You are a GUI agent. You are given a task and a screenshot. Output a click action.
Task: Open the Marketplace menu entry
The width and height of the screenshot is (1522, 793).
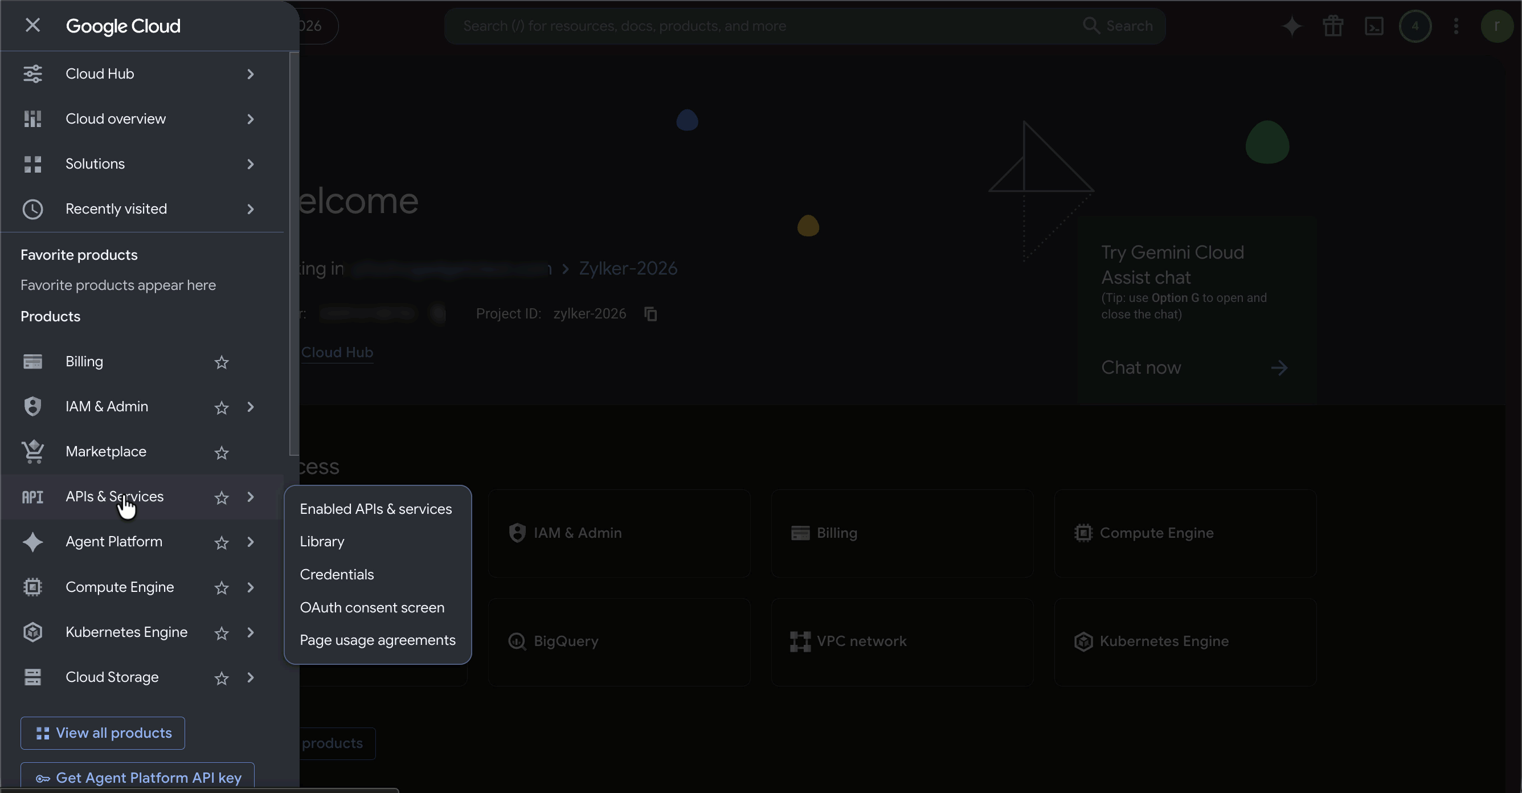[142, 452]
